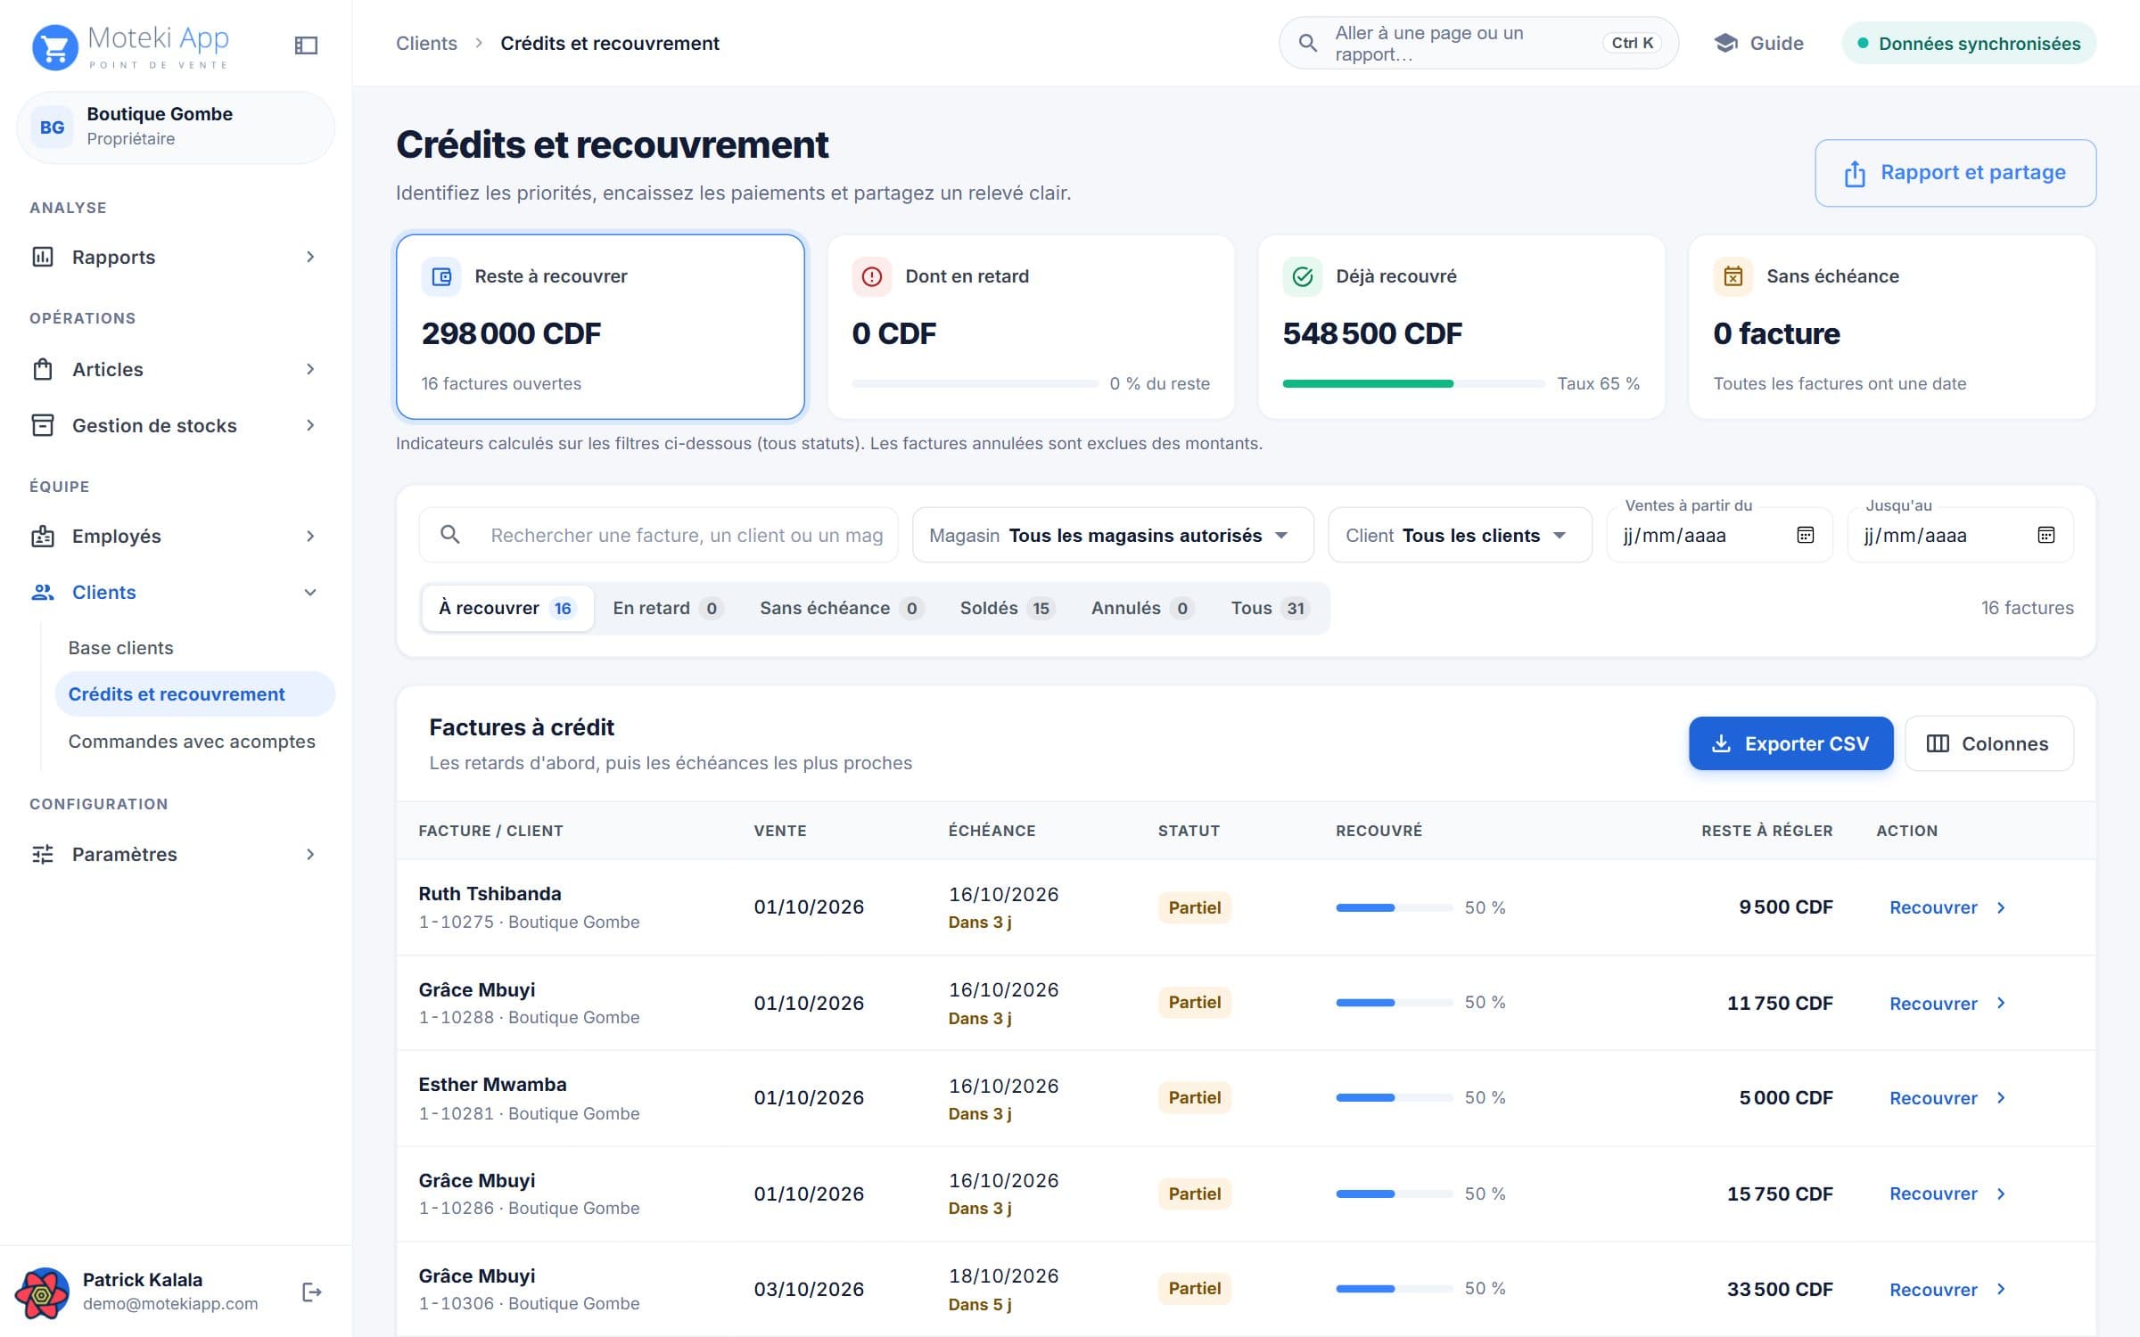The width and height of the screenshot is (2140, 1337).
Task: Show the Tous invoices tab
Action: coord(1269,608)
